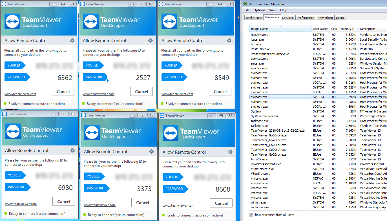
Task: Sort processes by the CPU column header
Action: (x=334, y=29)
